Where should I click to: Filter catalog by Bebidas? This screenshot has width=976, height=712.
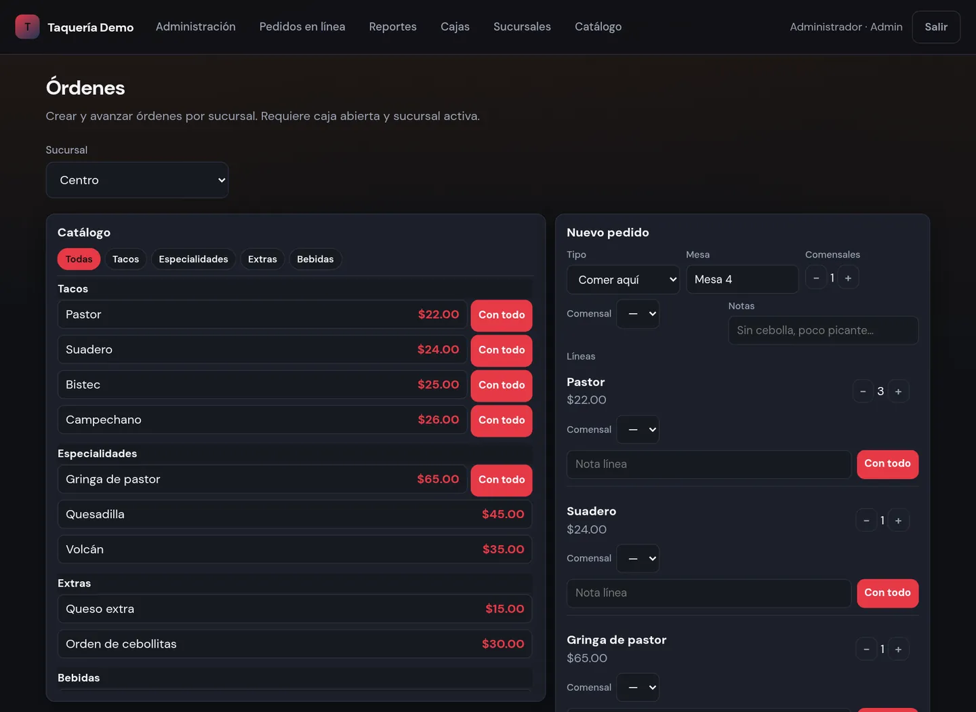315,259
